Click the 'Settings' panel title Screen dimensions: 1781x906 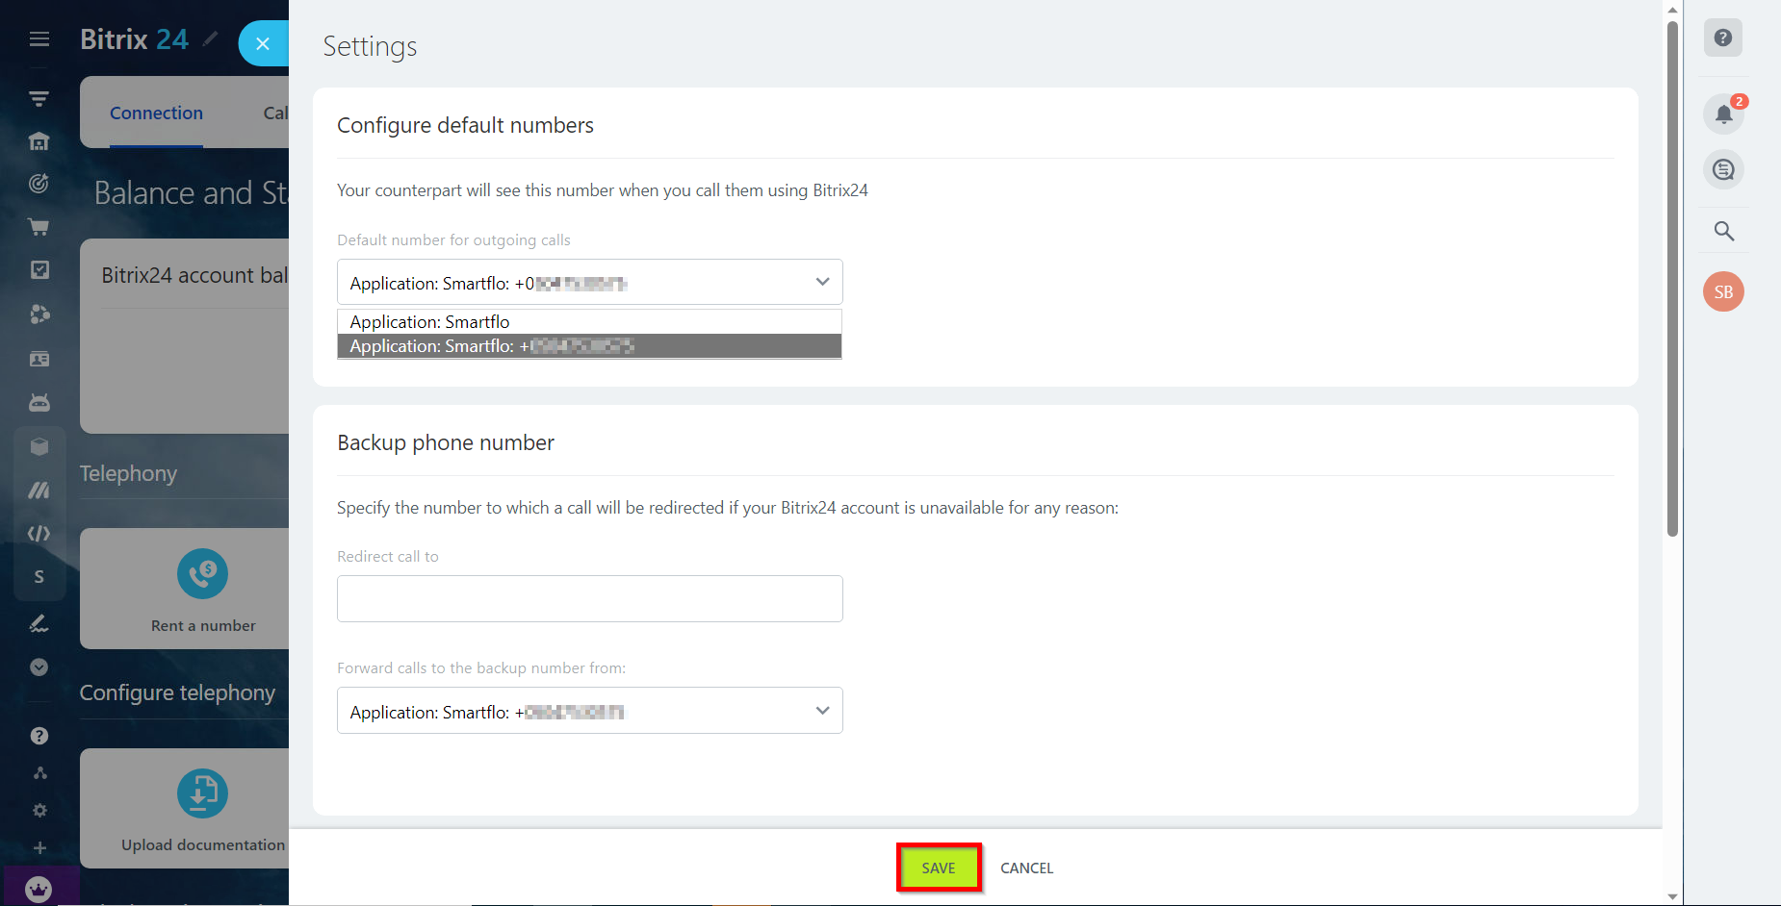[370, 46]
